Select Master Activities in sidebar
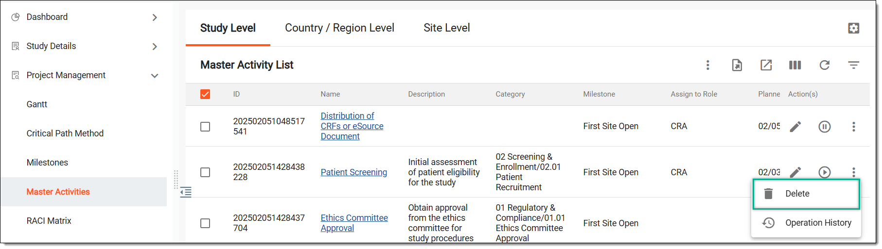This screenshot has height=249, width=882. (x=84, y=192)
